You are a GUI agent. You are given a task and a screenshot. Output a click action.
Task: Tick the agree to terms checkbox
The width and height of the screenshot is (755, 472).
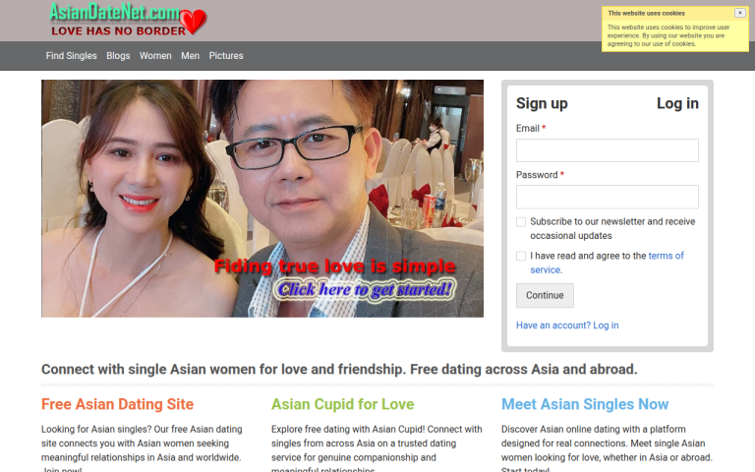(521, 257)
